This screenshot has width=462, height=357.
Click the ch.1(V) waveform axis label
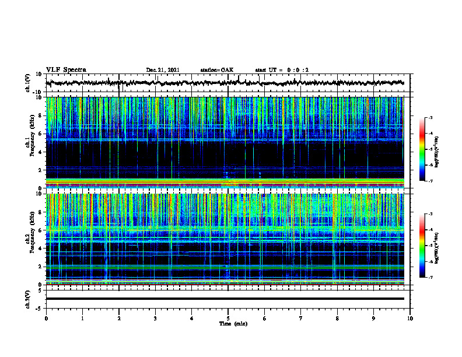28,83
